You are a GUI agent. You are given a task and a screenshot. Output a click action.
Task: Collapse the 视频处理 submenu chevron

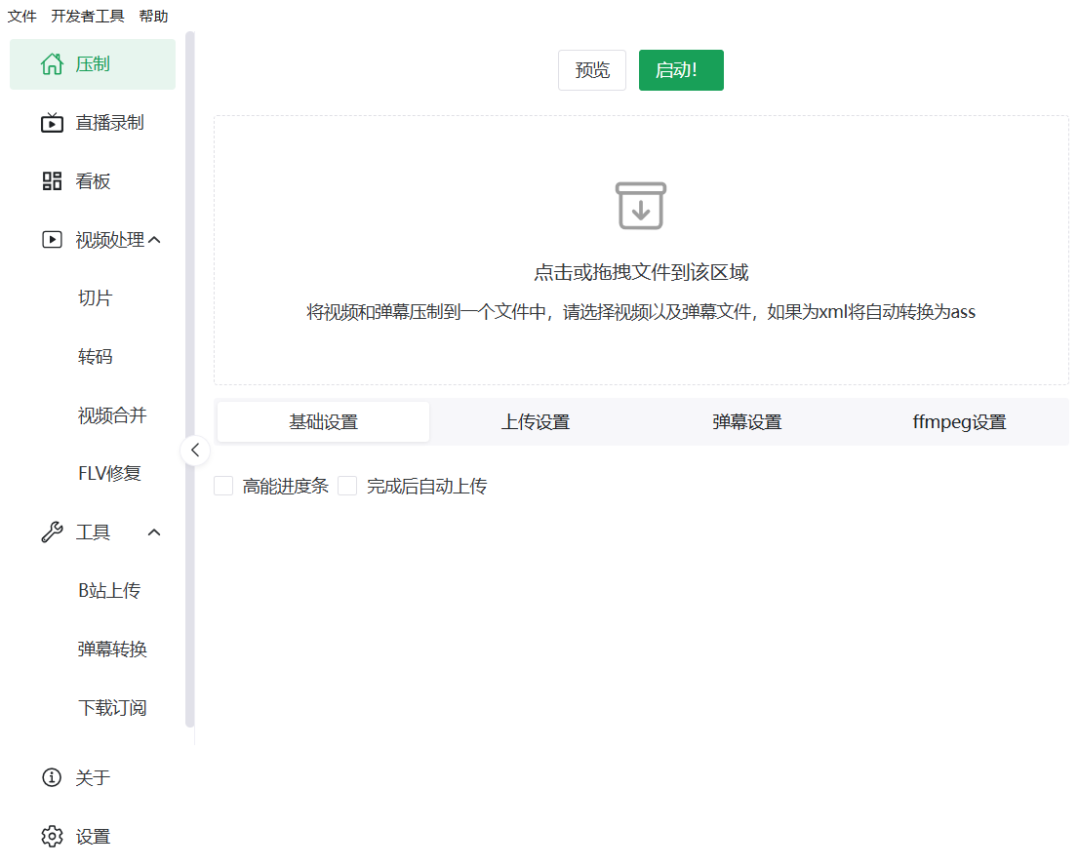click(x=154, y=240)
